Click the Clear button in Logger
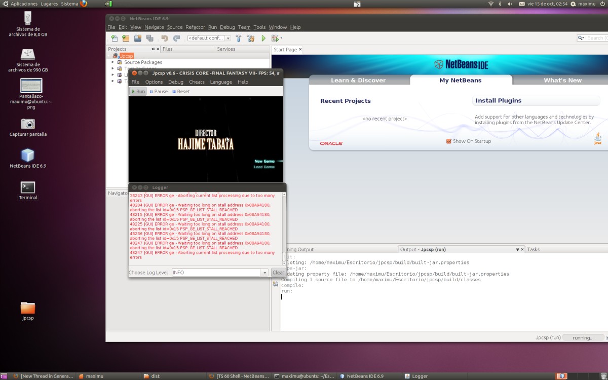The image size is (608, 380). click(278, 273)
